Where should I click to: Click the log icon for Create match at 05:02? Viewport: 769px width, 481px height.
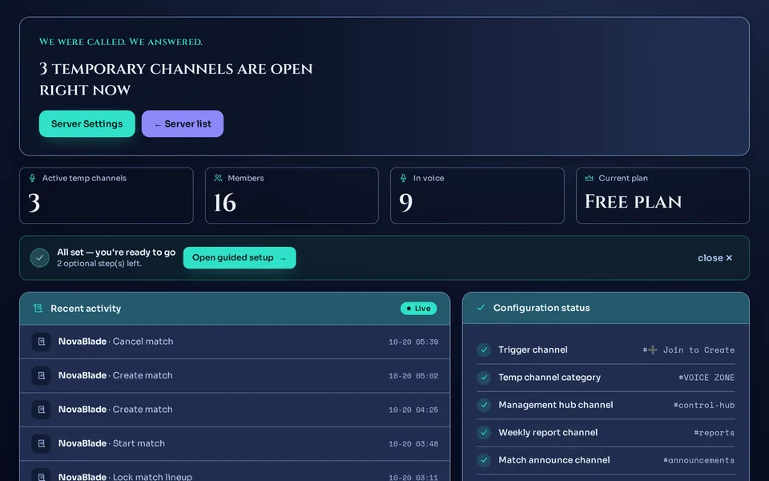click(42, 375)
